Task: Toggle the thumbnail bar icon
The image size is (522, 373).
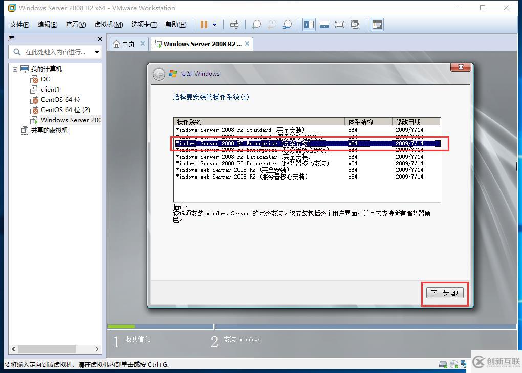Action: [324, 24]
